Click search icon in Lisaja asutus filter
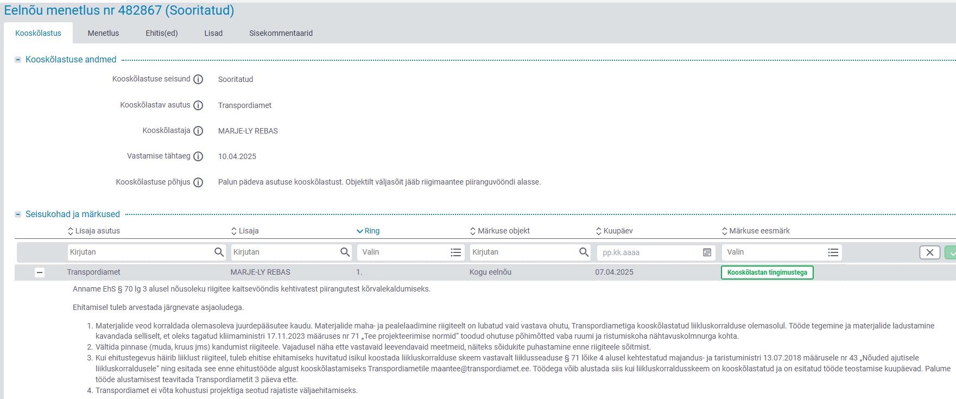 pos(219,252)
